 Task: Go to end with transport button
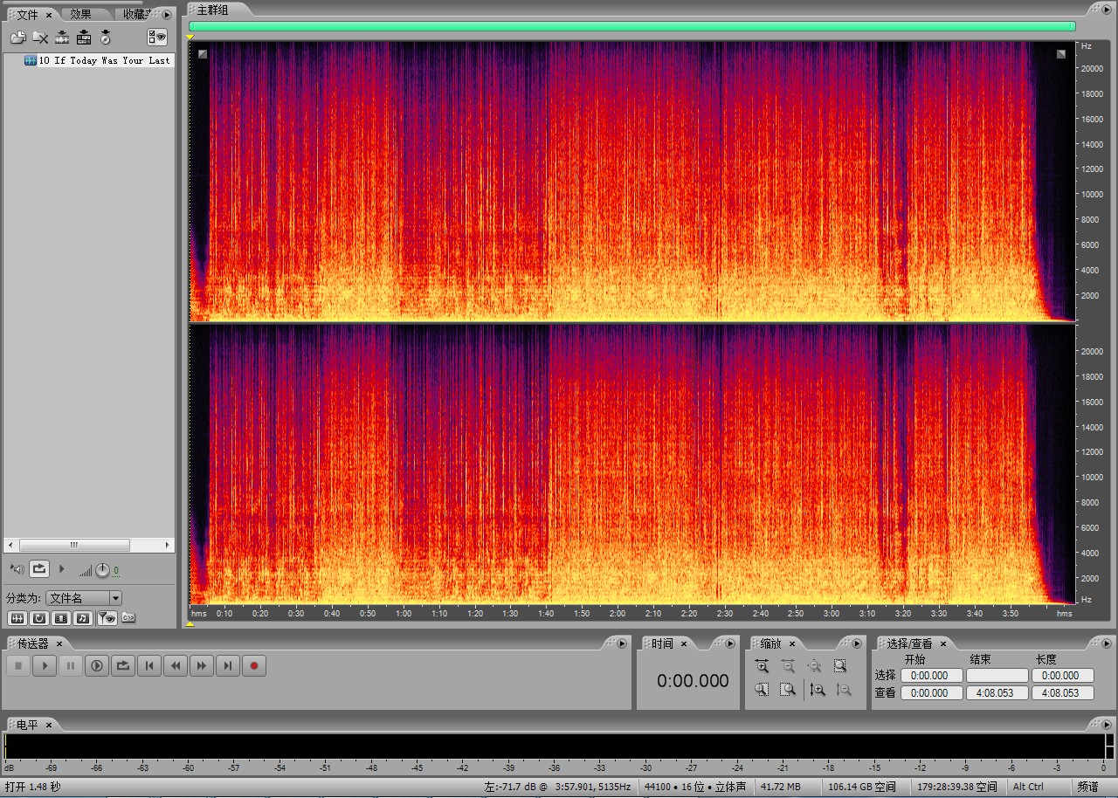(228, 666)
